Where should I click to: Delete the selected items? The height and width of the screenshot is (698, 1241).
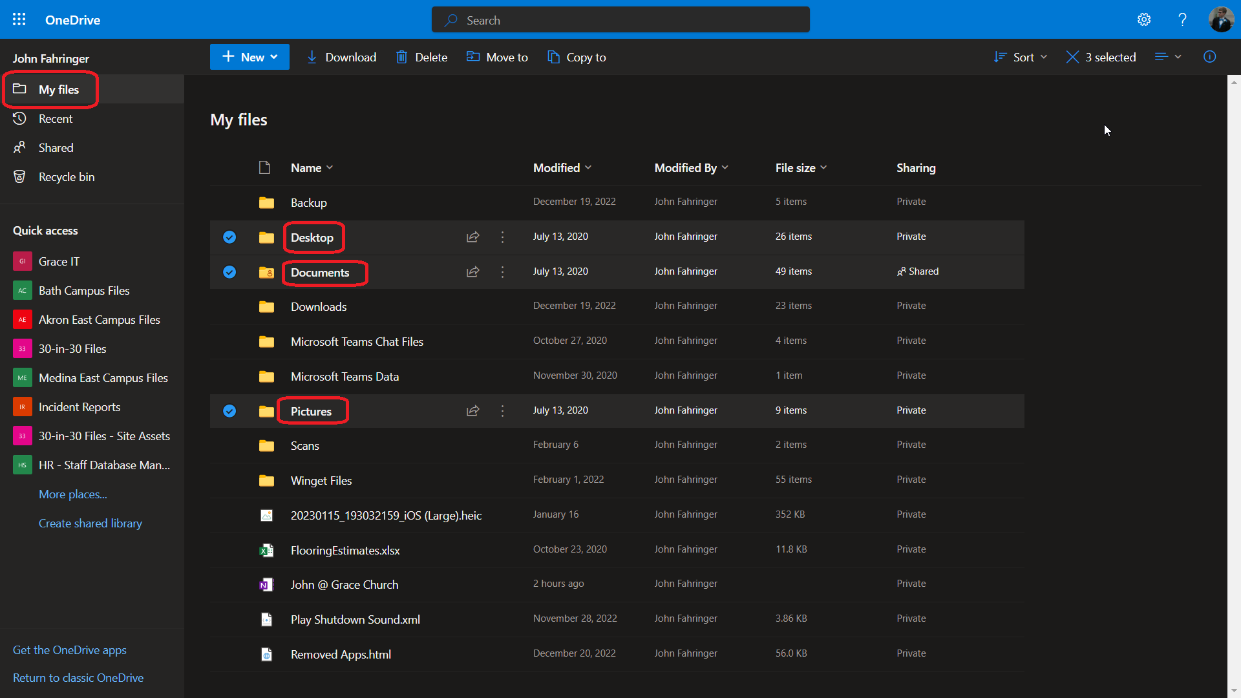tap(421, 57)
